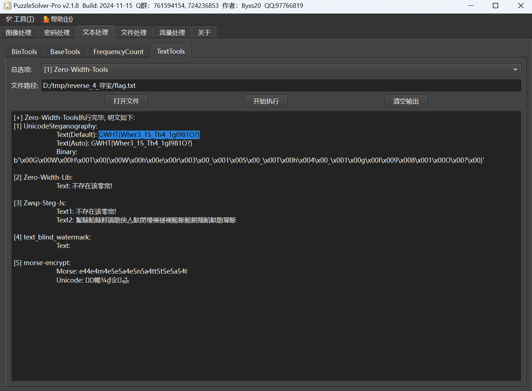Viewport: 532px width, 391px height.
Task: Click the 开始执行 button
Action: click(x=266, y=101)
